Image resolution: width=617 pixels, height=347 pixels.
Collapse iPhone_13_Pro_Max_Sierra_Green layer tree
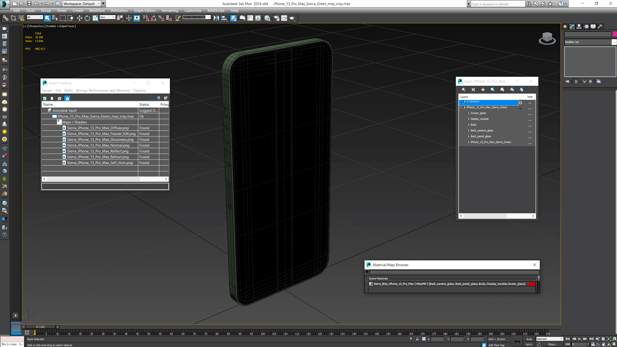pos(461,107)
